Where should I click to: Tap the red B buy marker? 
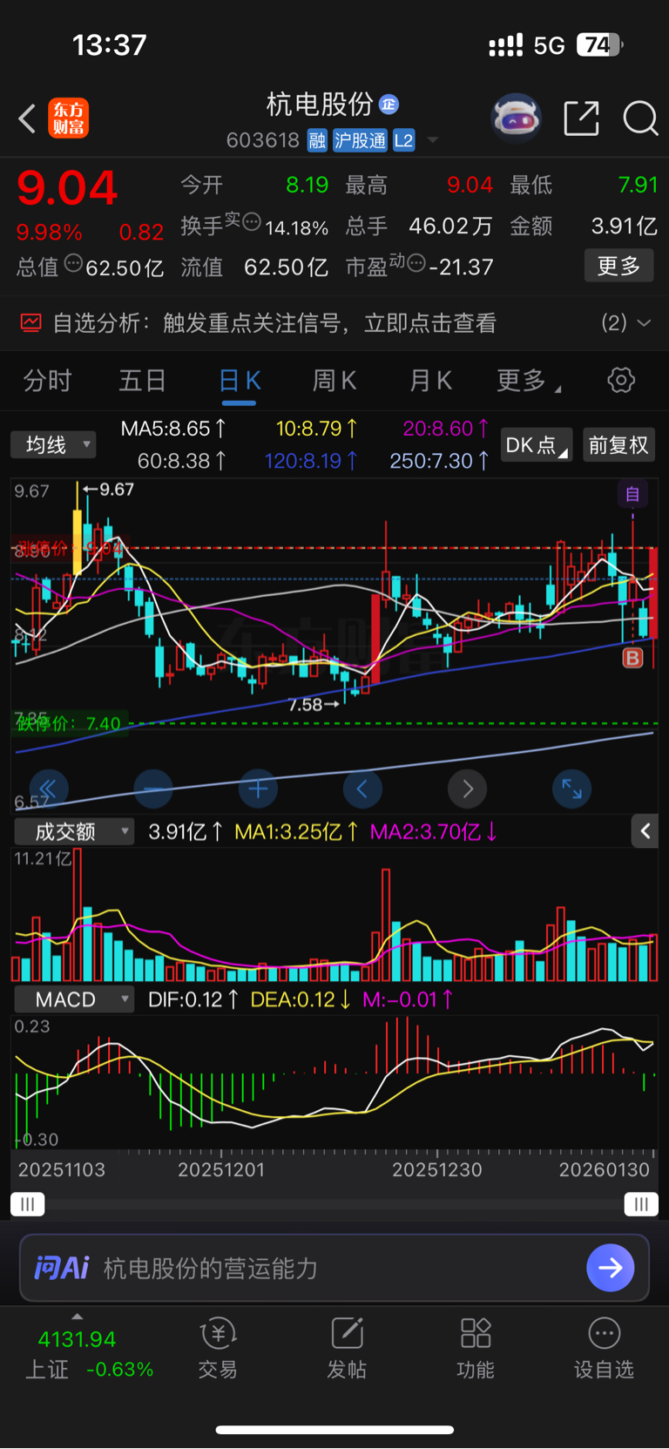(x=632, y=658)
